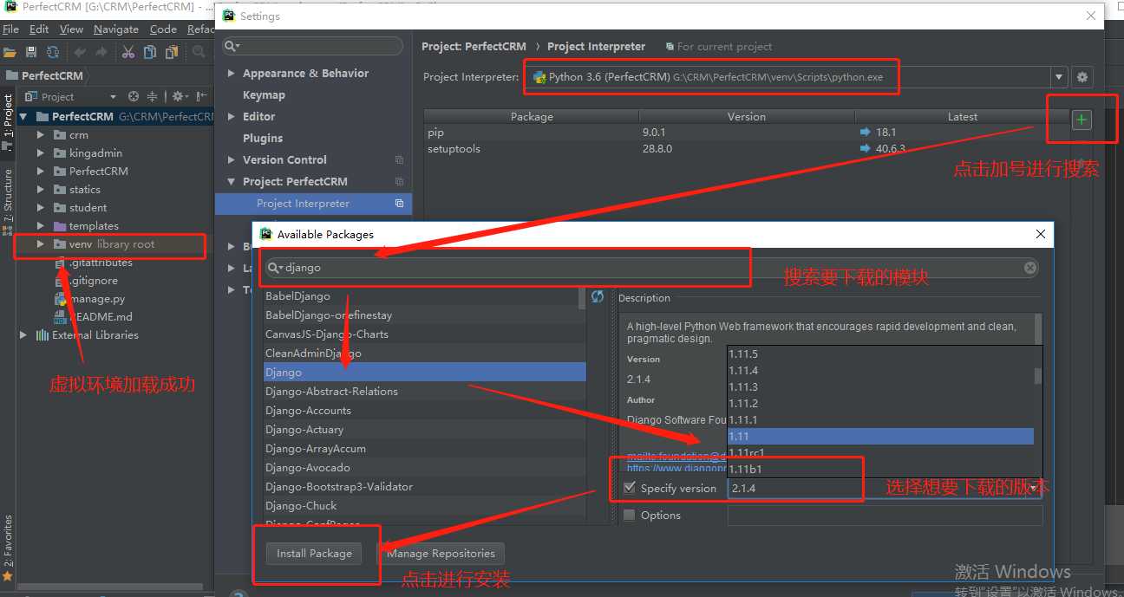Image resolution: width=1124 pixels, height=597 pixels.
Task: Click the version dropdown list scrollbar
Action: [1038, 376]
